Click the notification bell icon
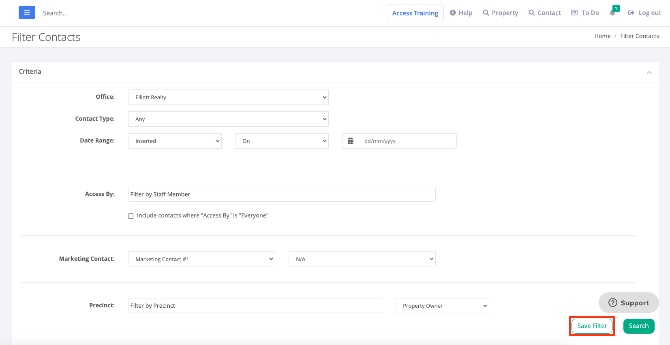This screenshot has width=670, height=345. (612, 13)
